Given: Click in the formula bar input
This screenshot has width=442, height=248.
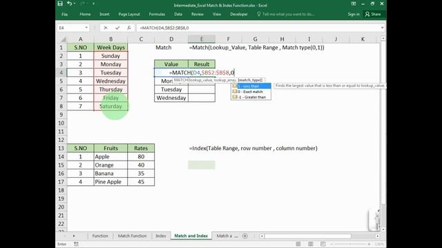Looking at the screenshot, I should pos(258,28).
